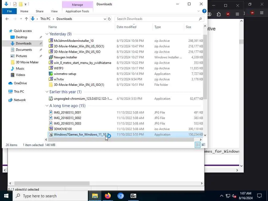Screen dimensions: 268x201
Task: Open notification center in the taskbar
Action: click(x=259, y=196)
